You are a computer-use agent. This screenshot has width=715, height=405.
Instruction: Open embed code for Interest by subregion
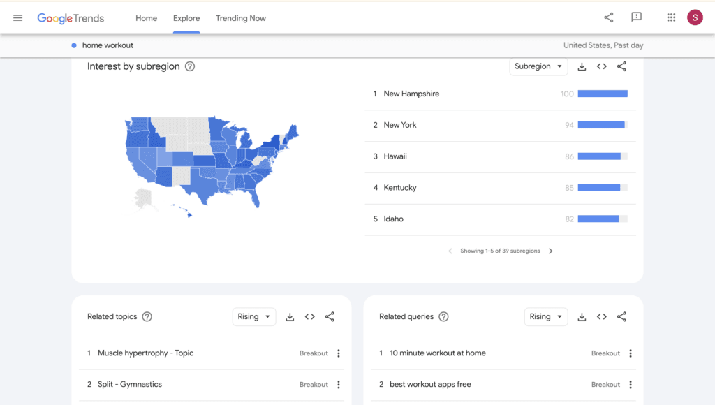tap(602, 66)
